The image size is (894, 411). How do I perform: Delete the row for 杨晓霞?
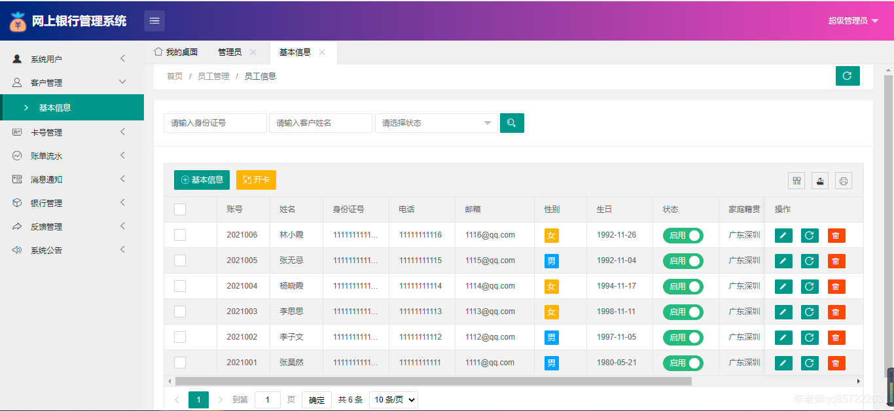[x=836, y=287]
